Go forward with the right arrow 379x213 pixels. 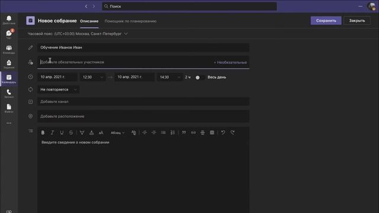94,7
